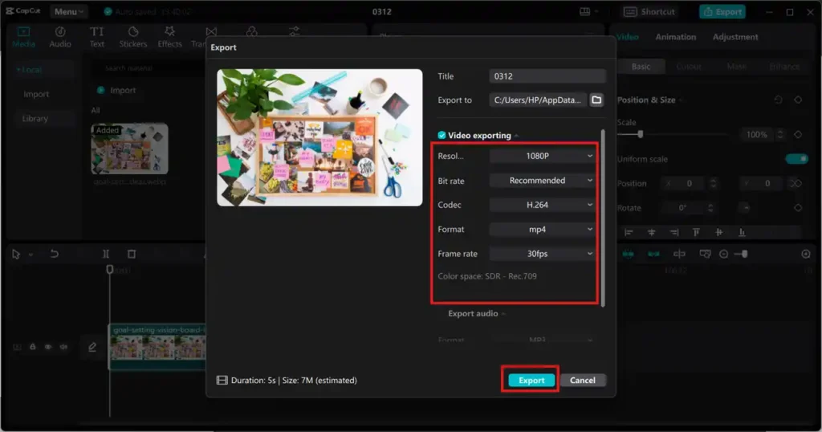Click the track lock icon

[x=33, y=347]
